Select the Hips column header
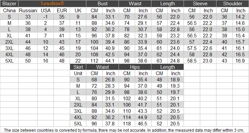 tap(135, 67)
